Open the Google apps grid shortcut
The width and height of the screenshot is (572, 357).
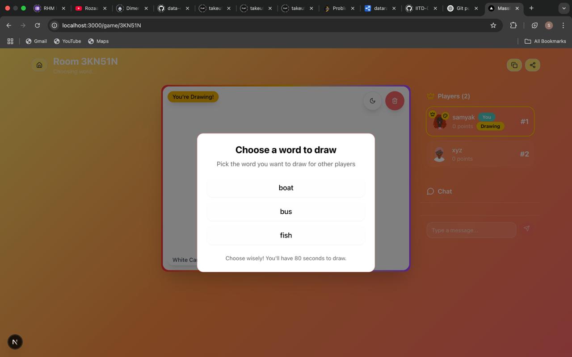click(10, 41)
